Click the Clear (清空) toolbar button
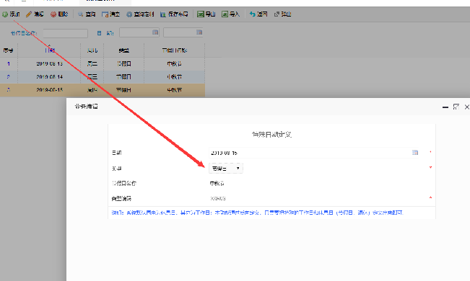 110,14
